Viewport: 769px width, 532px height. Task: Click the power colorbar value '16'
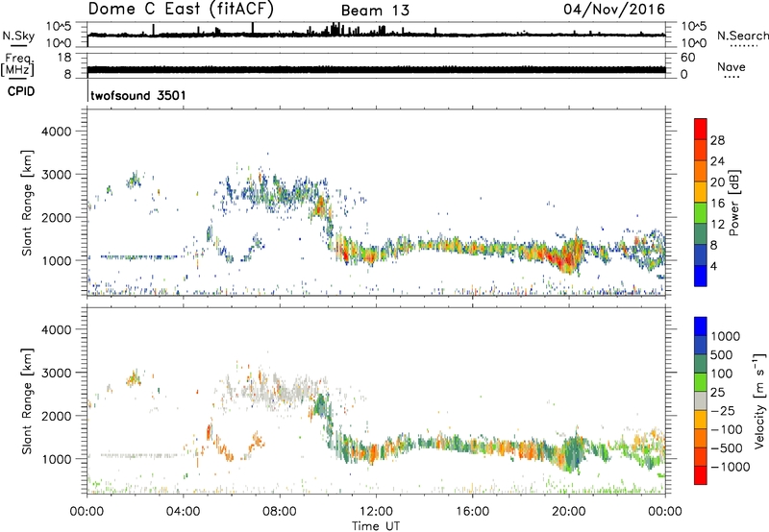717,204
